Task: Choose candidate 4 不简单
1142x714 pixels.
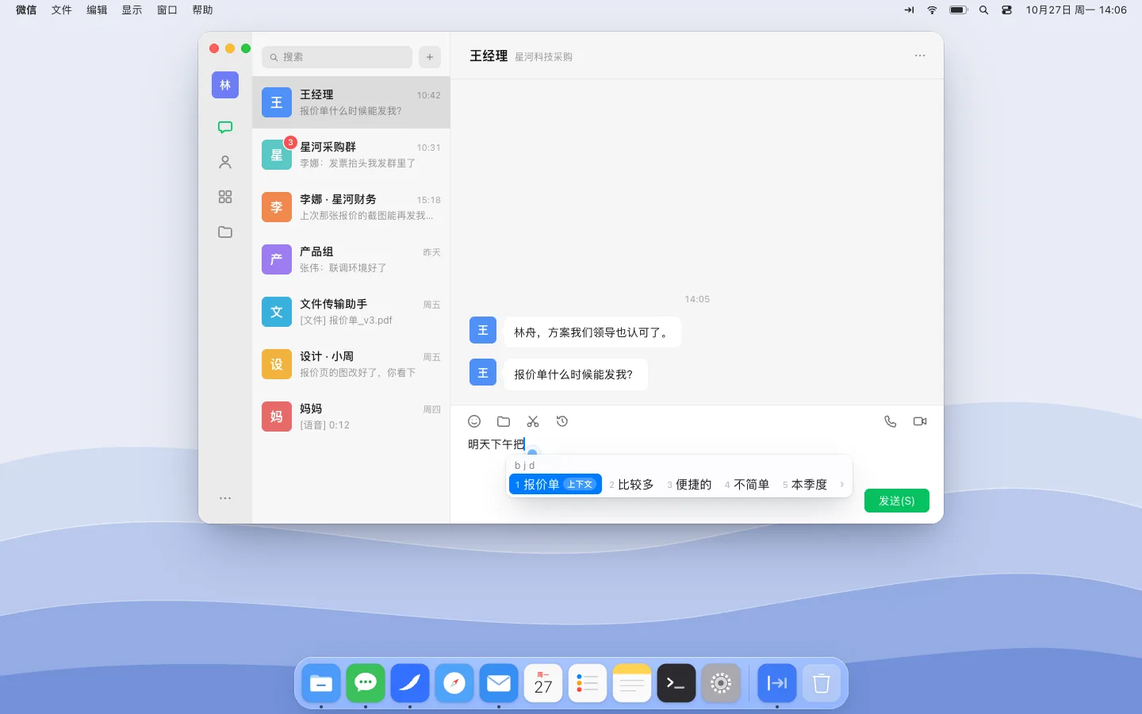Action: click(747, 484)
